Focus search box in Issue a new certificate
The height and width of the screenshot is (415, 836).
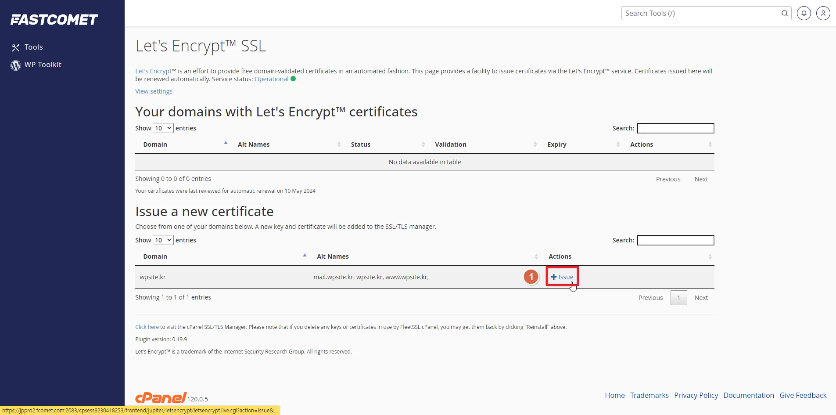(x=675, y=240)
